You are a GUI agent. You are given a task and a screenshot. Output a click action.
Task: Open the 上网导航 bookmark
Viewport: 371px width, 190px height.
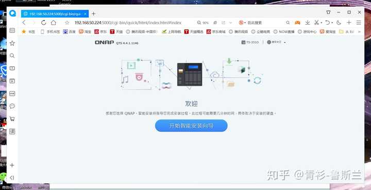(x=171, y=32)
